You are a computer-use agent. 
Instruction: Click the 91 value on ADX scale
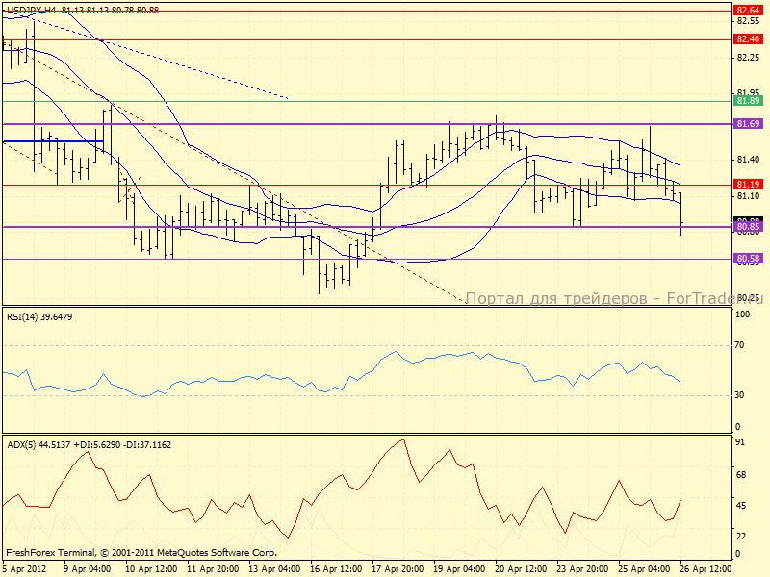pyautogui.click(x=742, y=442)
